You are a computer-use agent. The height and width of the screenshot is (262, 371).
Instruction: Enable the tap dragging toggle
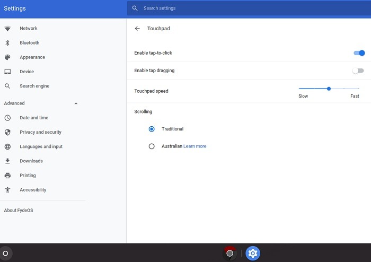358,71
